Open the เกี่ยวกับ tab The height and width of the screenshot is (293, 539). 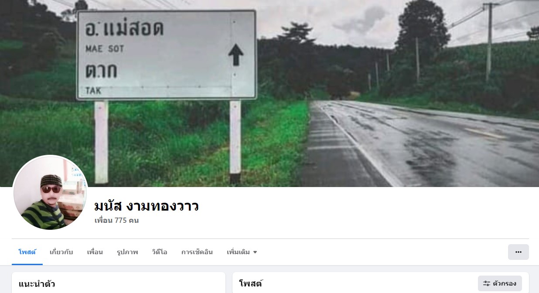click(x=61, y=252)
